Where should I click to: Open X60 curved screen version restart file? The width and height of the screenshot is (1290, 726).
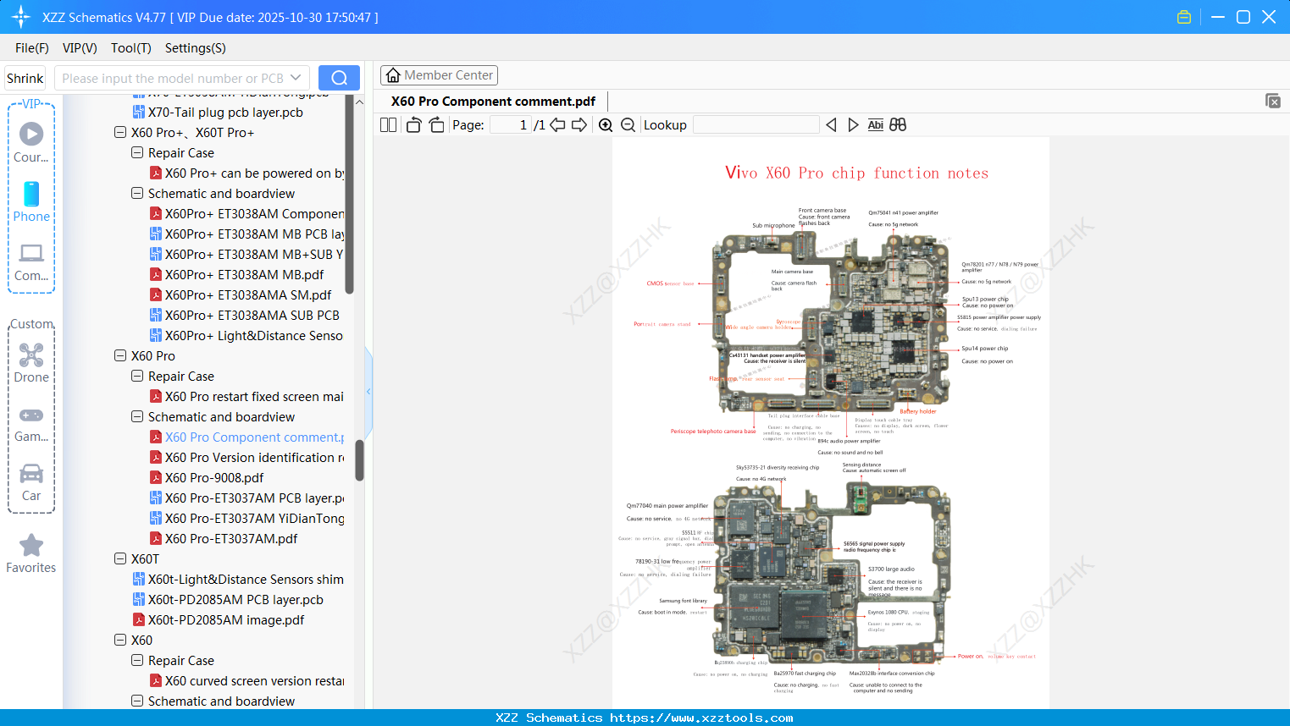[x=246, y=681]
